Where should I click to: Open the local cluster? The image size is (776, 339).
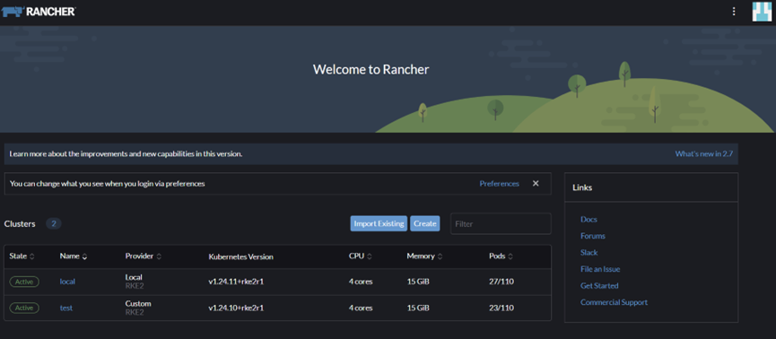pyautogui.click(x=67, y=282)
